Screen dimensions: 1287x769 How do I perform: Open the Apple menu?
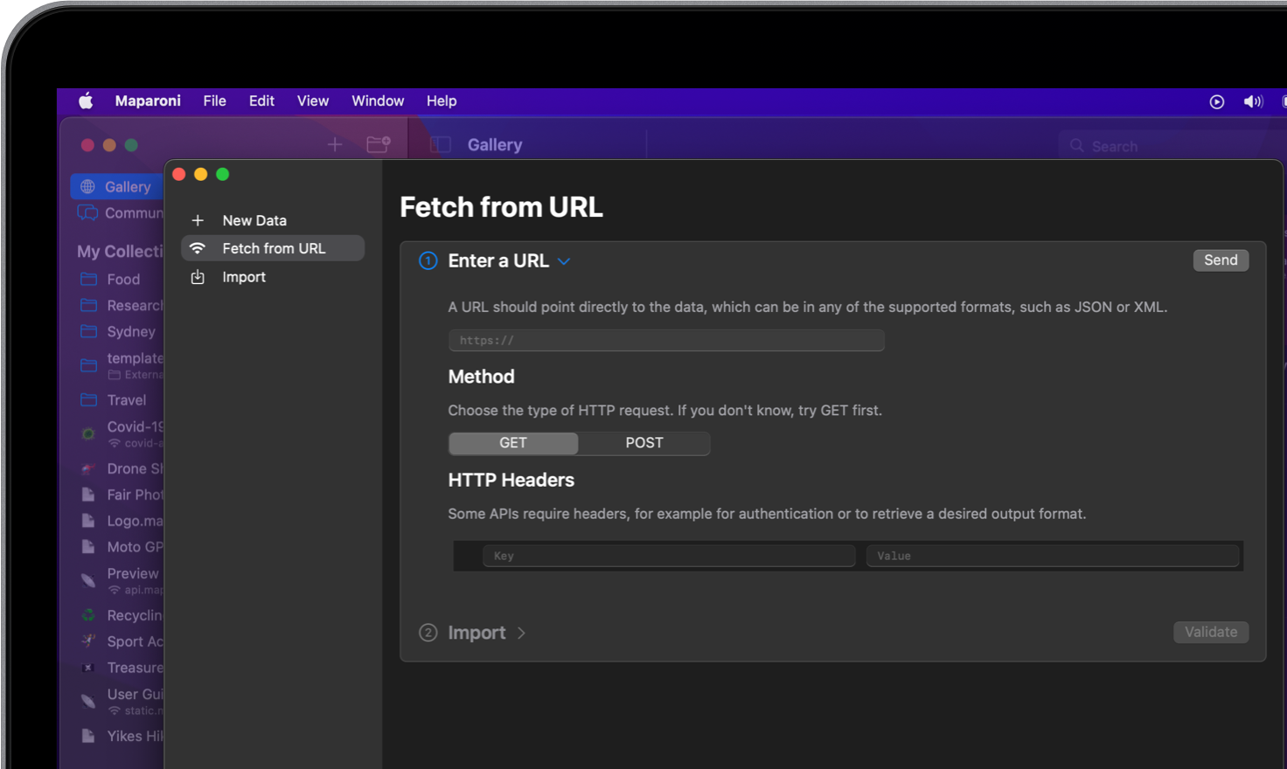(x=86, y=101)
